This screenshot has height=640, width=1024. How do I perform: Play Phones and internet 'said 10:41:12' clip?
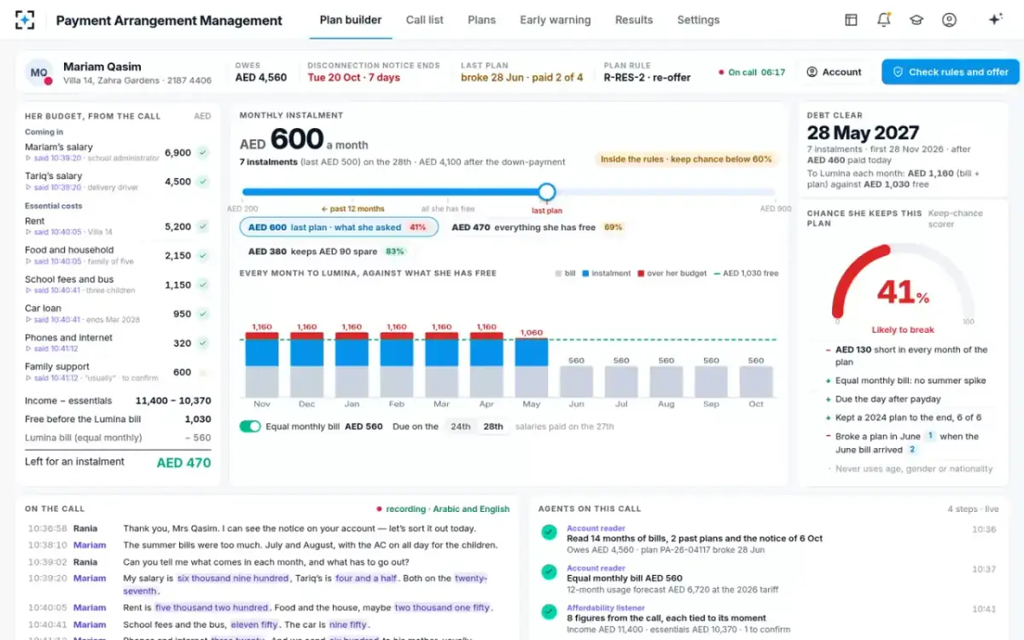(53, 348)
